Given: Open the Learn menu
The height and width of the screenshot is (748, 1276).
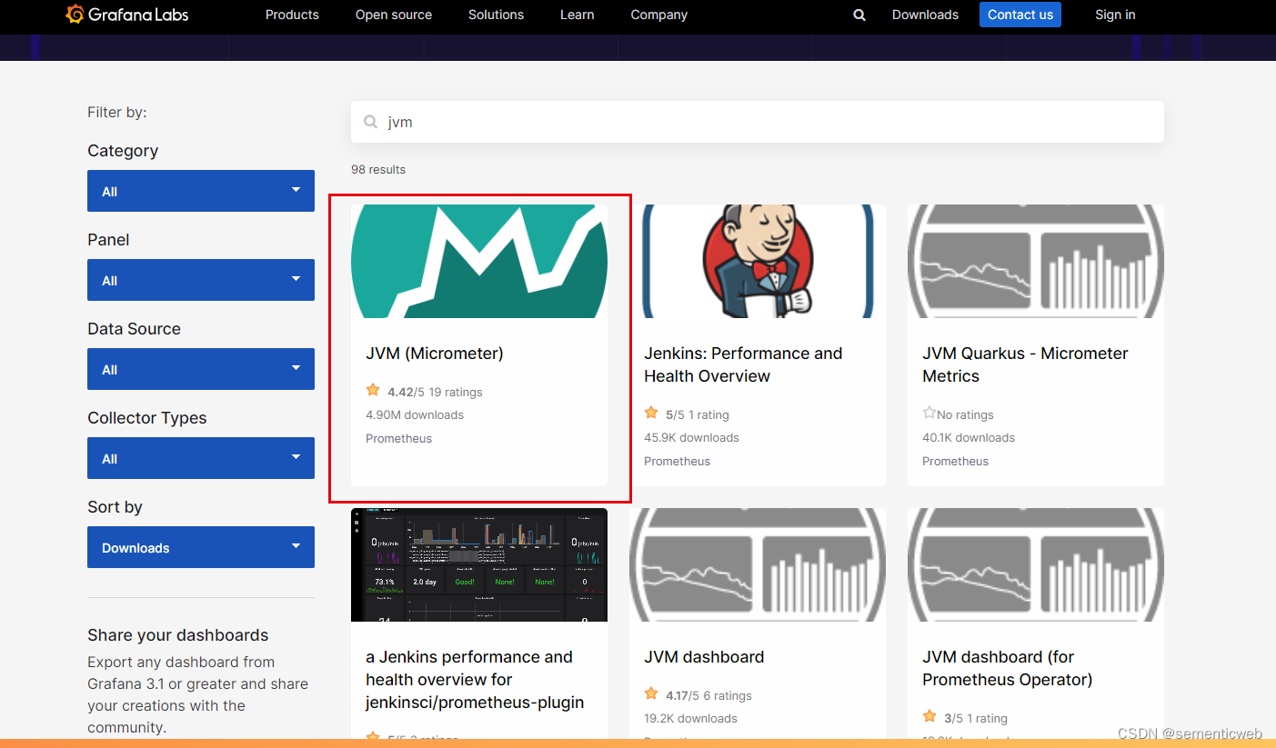Looking at the screenshot, I should click(577, 15).
